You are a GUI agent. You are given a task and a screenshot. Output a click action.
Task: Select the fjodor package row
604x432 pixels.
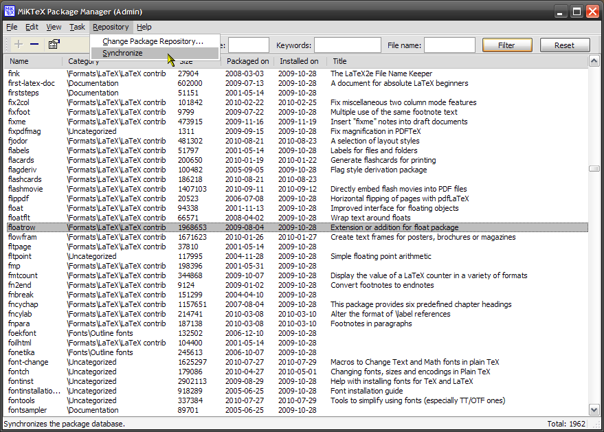coord(298,141)
